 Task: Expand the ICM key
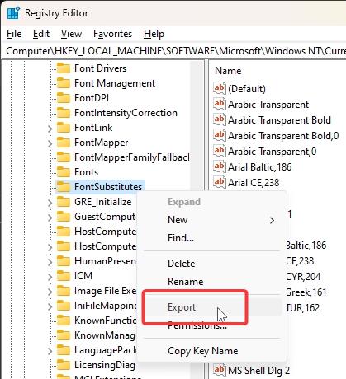point(50,277)
